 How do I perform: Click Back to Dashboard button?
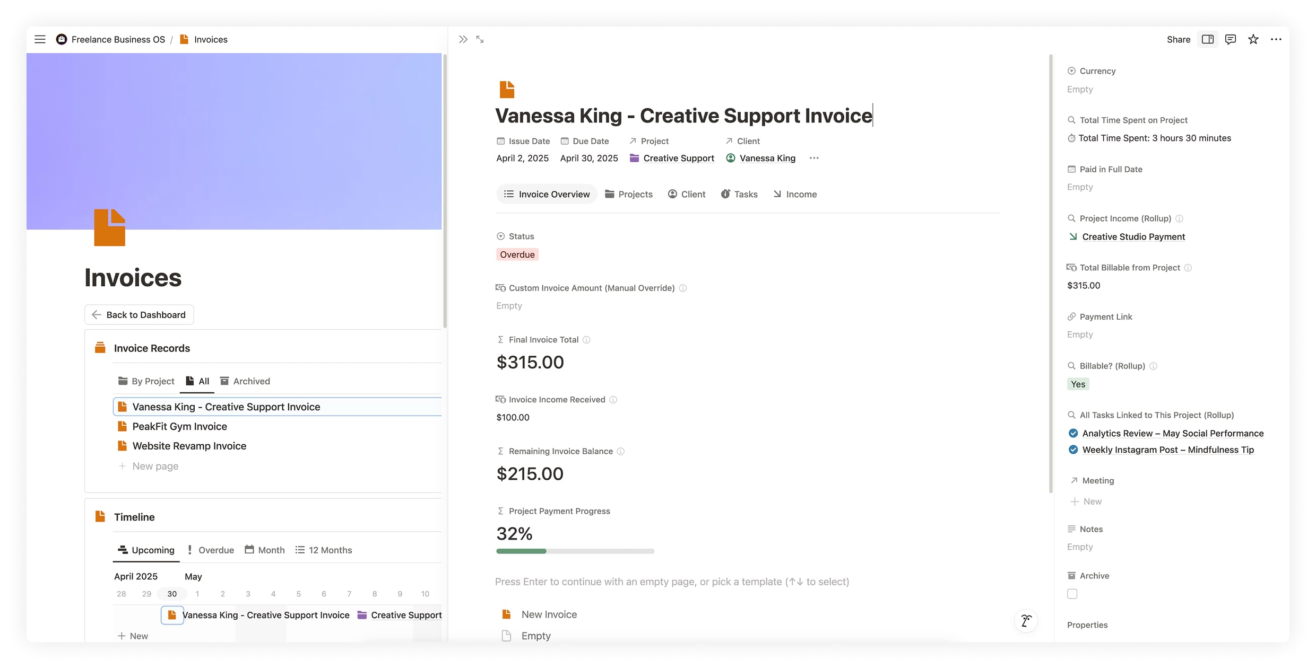click(x=139, y=315)
